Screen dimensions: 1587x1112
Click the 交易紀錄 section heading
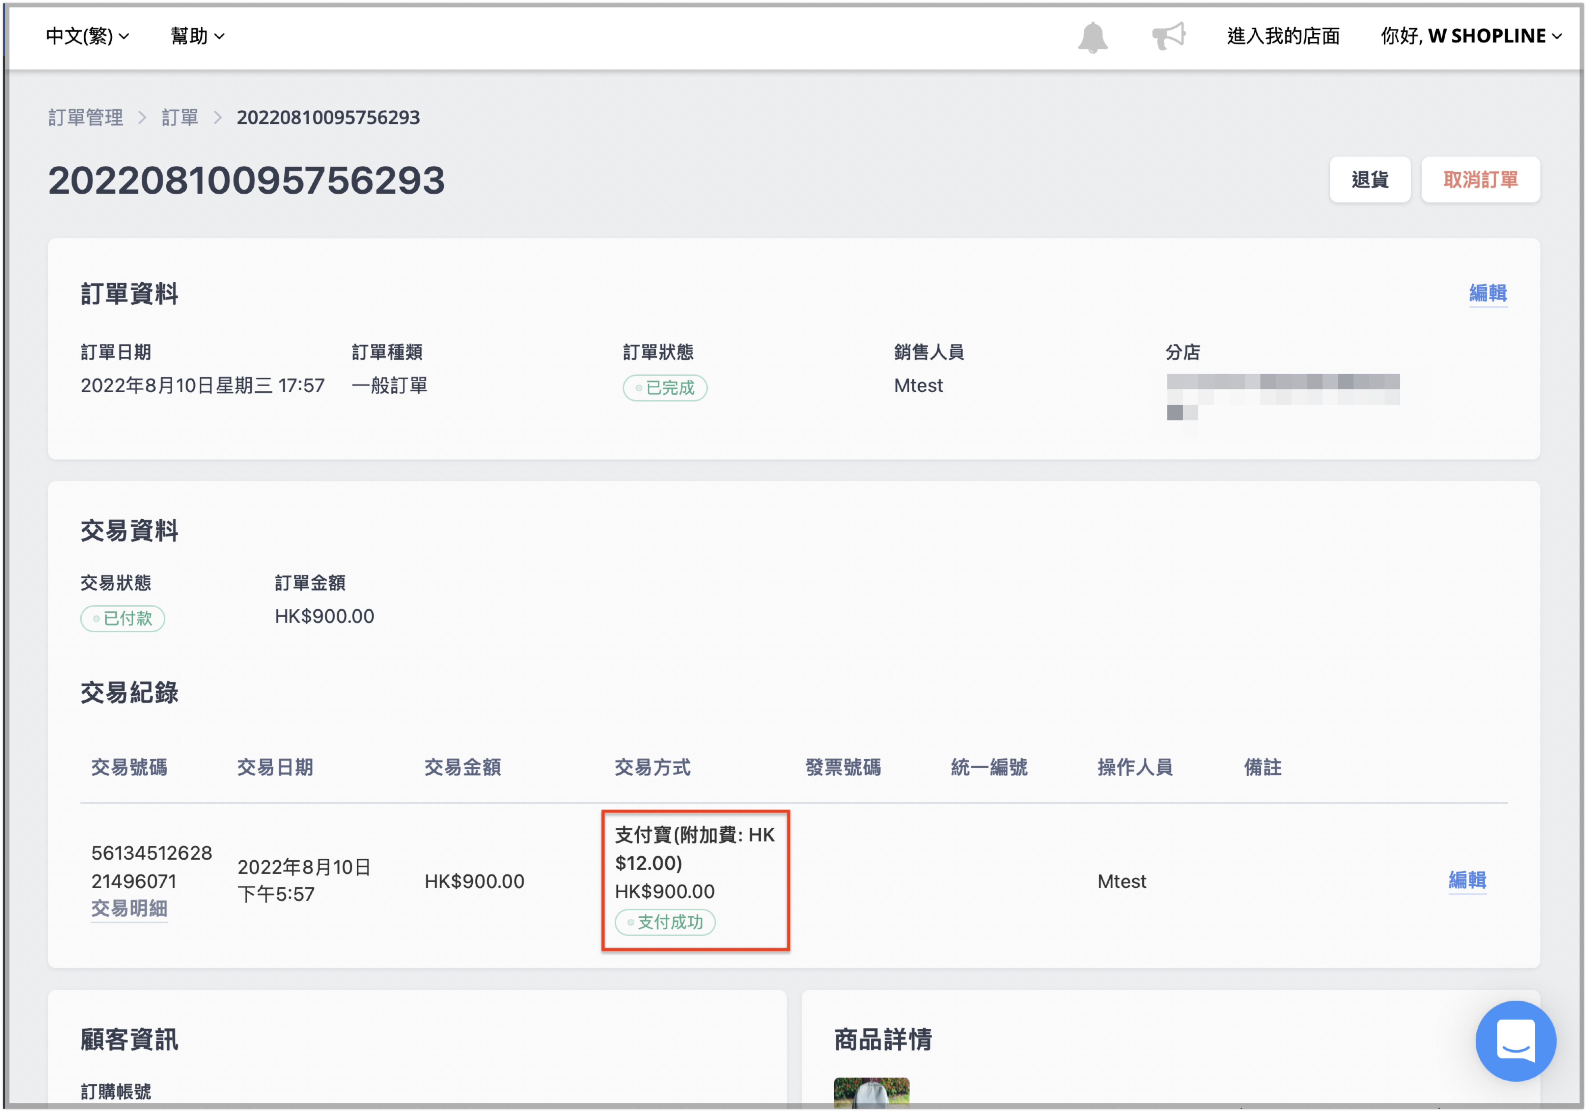pos(129,693)
